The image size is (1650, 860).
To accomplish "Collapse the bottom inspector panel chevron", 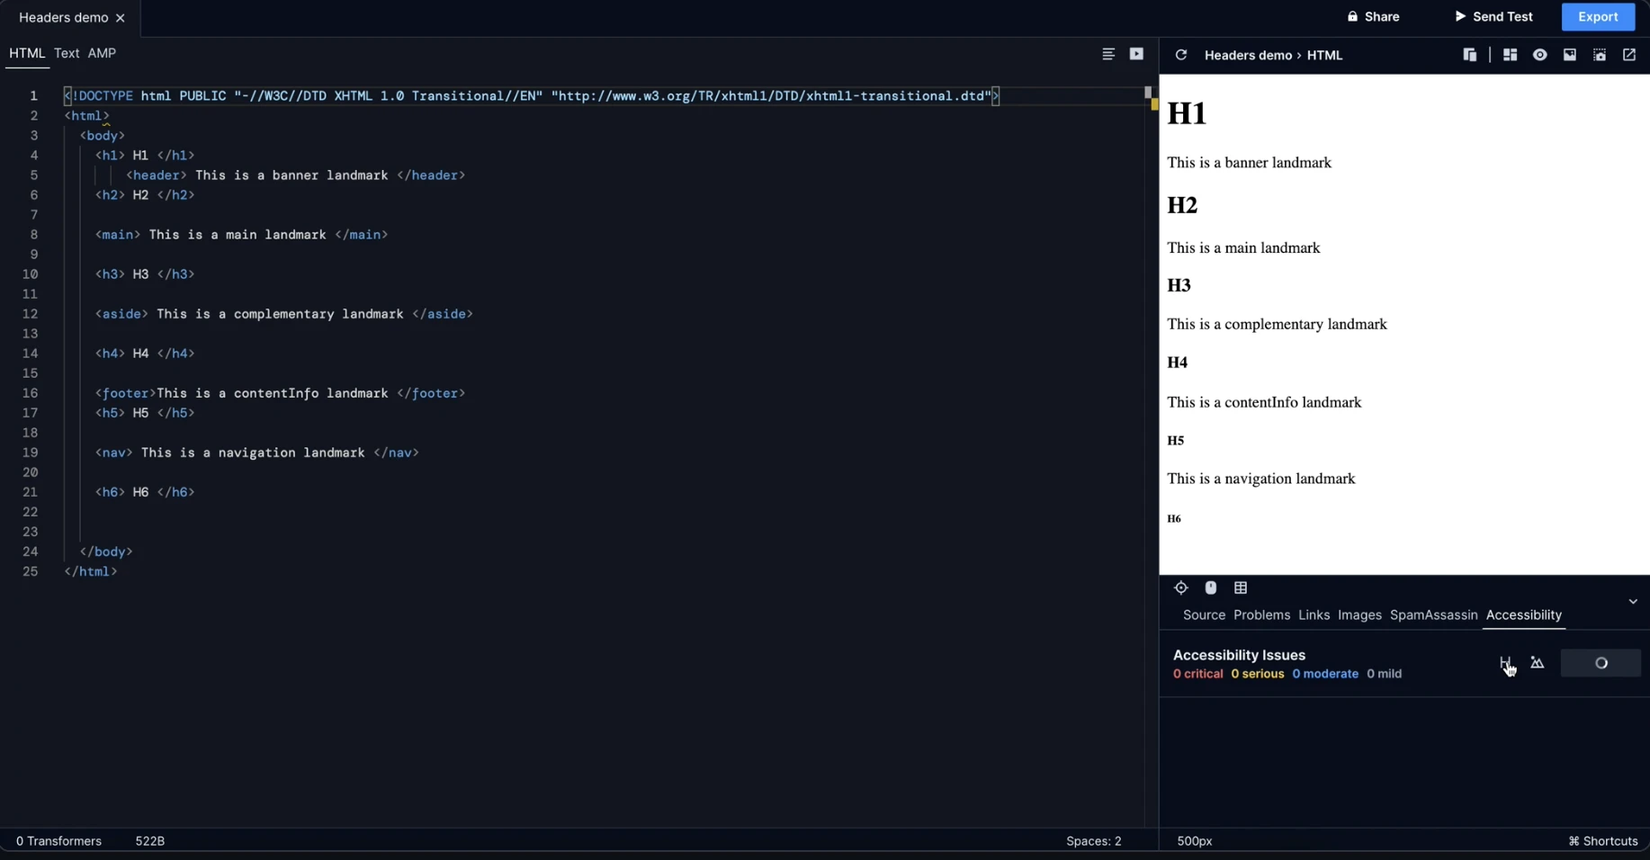I will pos(1632,602).
